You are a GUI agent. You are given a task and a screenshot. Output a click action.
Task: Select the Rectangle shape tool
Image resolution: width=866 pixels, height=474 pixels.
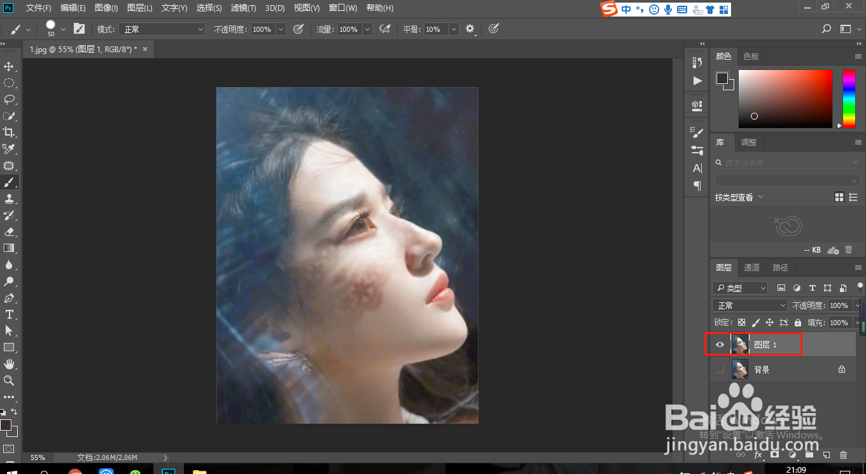click(x=10, y=347)
